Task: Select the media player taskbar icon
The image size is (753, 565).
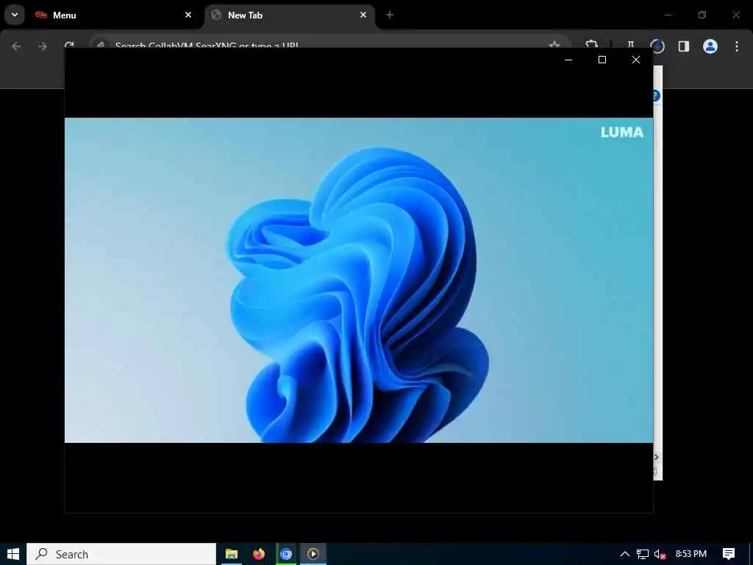Action: (313, 554)
